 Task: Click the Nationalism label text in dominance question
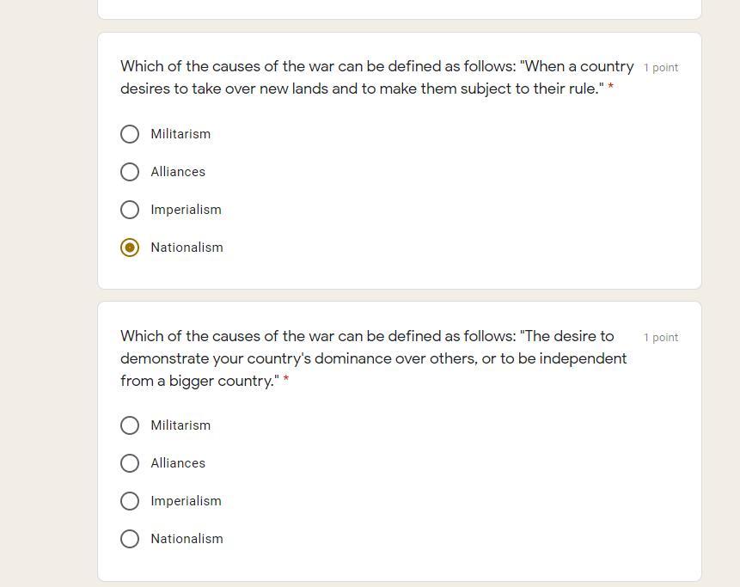point(187,539)
